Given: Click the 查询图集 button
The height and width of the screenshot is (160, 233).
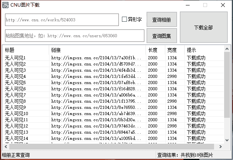Looking at the screenshot, I should click(161, 36).
